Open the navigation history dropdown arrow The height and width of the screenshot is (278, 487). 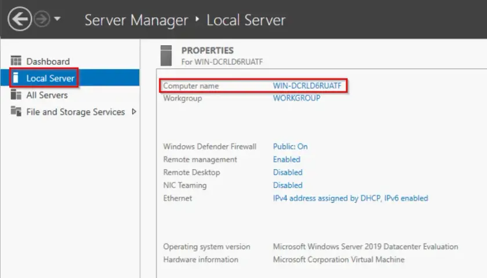(x=57, y=19)
